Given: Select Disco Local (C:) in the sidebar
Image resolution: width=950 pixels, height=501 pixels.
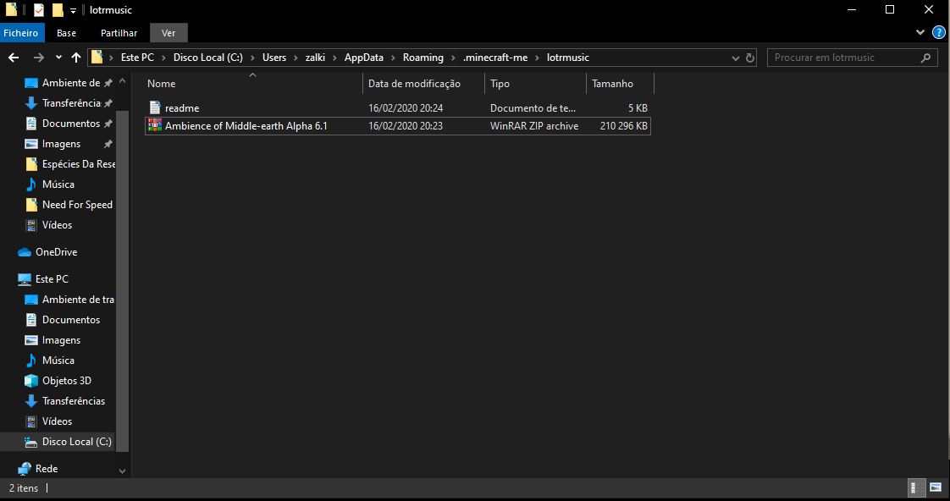Looking at the screenshot, I should [x=76, y=442].
